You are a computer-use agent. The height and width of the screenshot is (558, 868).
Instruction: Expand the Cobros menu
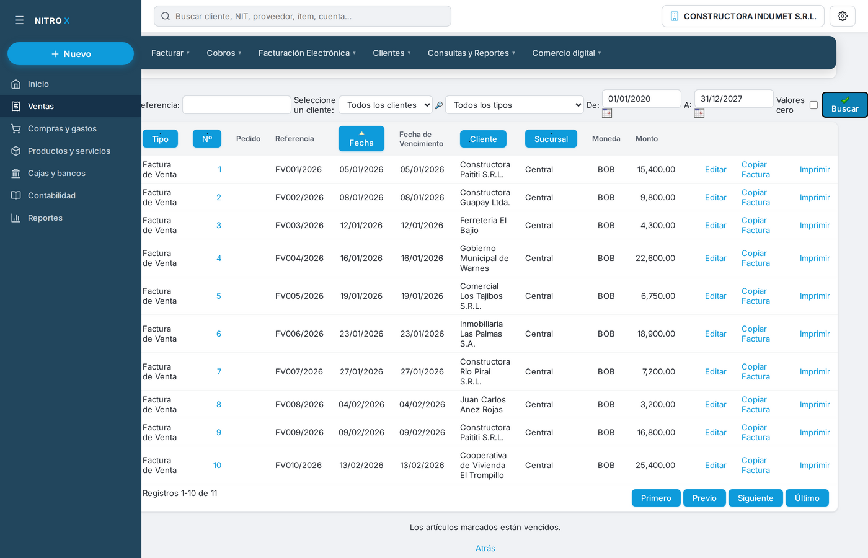[x=224, y=53]
